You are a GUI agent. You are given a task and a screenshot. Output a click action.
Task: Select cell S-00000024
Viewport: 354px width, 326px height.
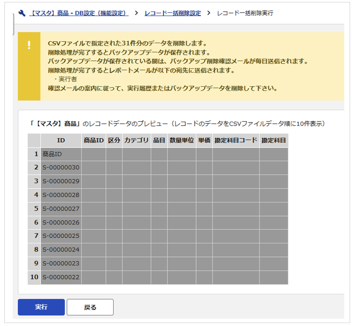(x=61, y=250)
